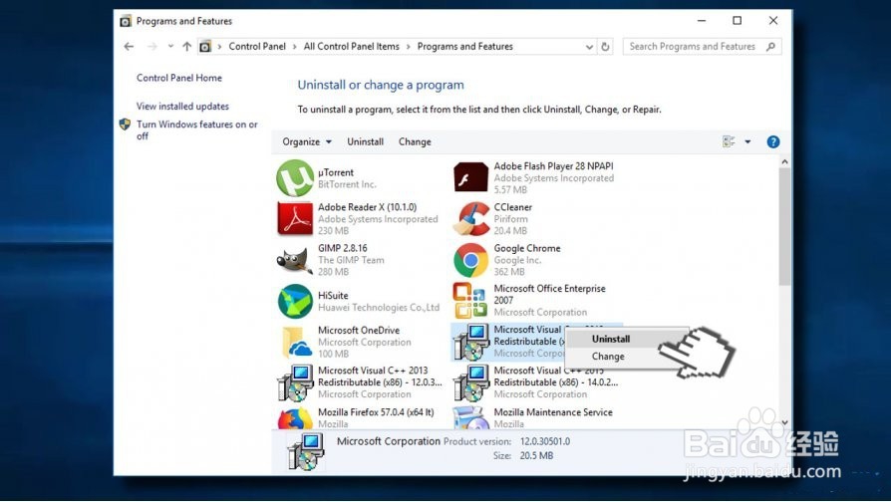
Task: Click the Search Programs and Features field
Action: click(702, 47)
